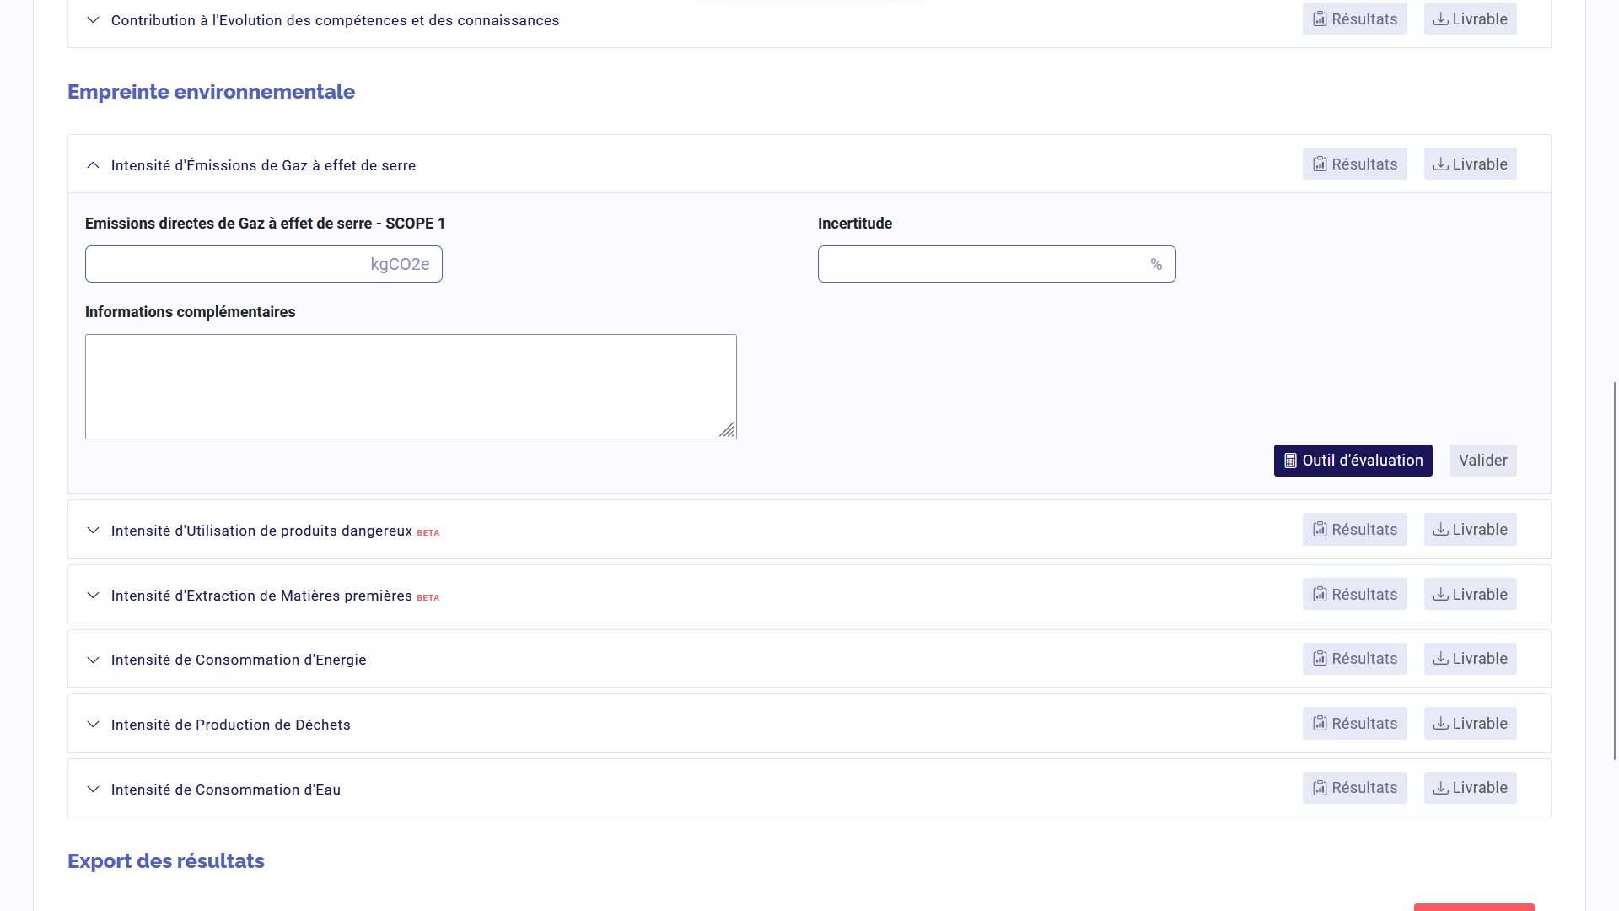This screenshot has width=1619, height=911.
Task: Click Emissions directes SCOPE 1 label
Action: tap(265, 224)
